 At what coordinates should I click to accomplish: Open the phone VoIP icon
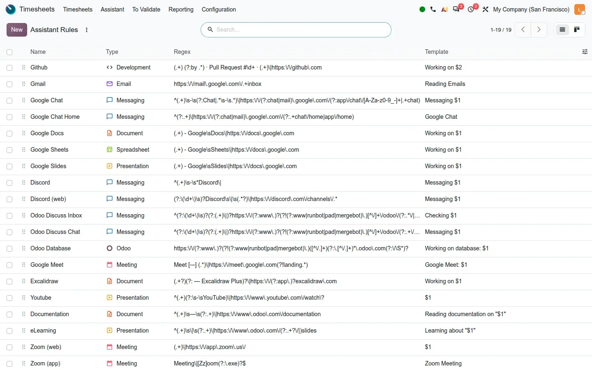433,9
